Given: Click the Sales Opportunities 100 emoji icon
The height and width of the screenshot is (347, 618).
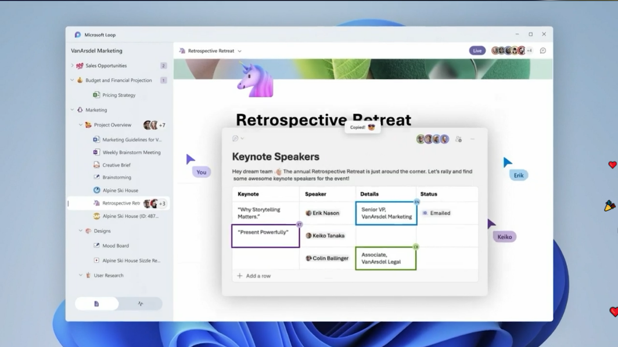Looking at the screenshot, I should [x=80, y=65].
